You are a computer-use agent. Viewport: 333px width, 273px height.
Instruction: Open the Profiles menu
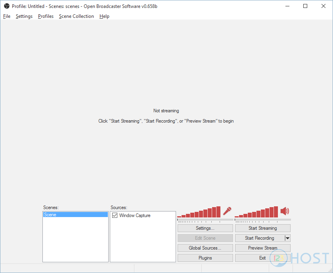(x=46, y=16)
